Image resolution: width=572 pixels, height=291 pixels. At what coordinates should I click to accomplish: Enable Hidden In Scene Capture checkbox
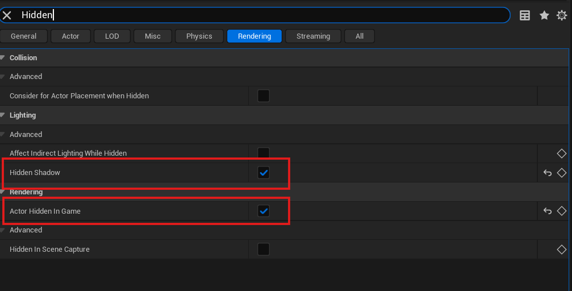coord(264,249)
